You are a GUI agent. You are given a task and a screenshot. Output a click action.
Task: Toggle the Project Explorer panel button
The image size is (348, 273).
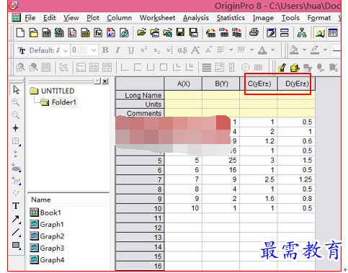(x=320, y=32)
